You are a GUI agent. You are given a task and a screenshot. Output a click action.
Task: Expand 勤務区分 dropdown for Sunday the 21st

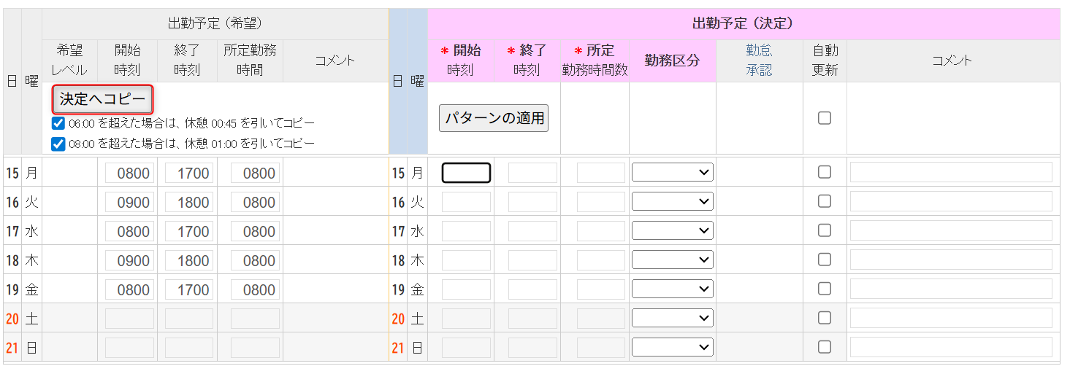672,347
